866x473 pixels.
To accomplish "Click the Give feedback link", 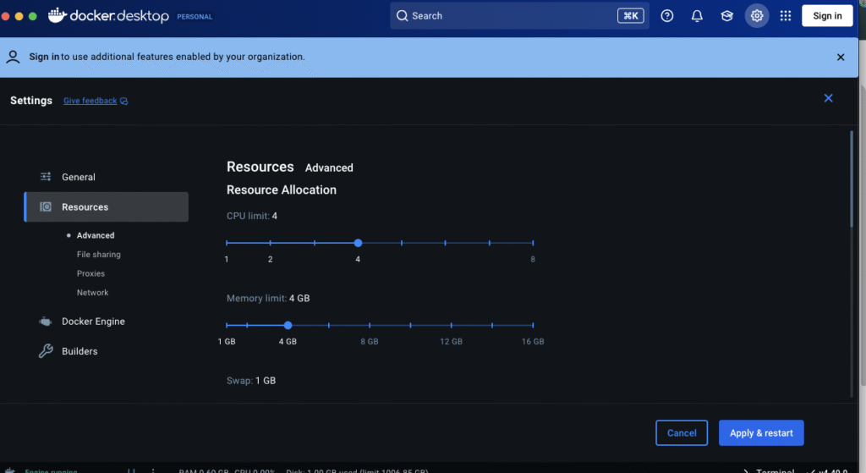I will click(91, 101).
